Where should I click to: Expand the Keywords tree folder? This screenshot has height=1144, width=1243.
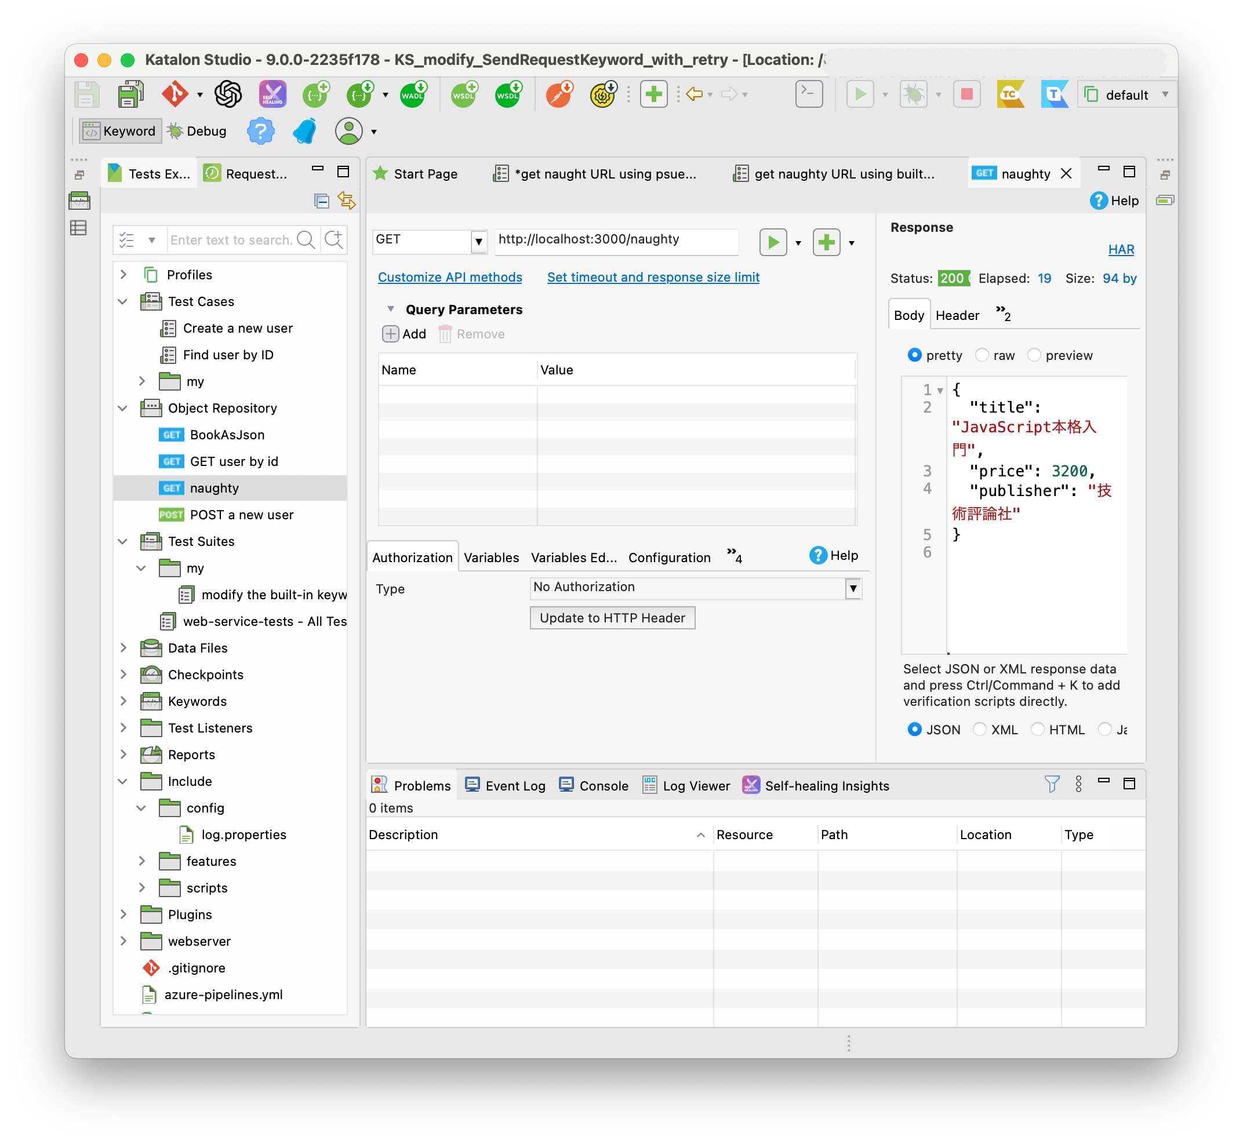pos(123,701)
